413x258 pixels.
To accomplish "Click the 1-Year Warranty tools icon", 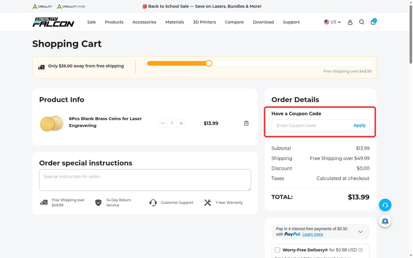I will coord(207,203).
